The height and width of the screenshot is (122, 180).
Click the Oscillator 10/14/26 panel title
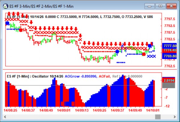47,76
